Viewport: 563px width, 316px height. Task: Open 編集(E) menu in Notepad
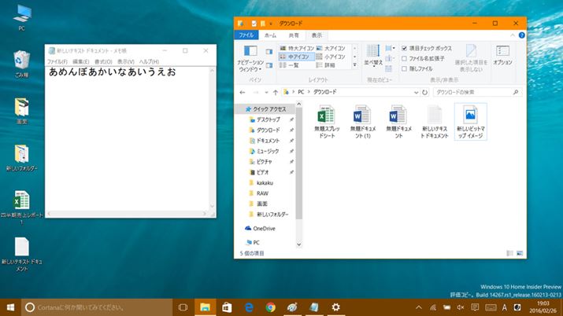click(80, 61)
